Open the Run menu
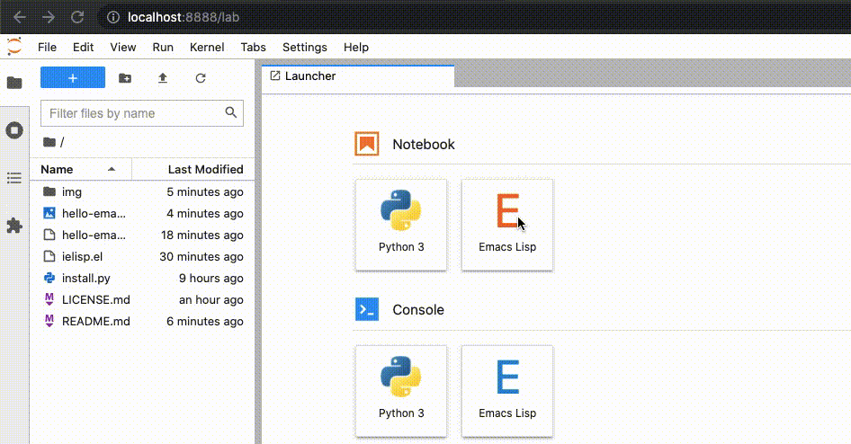 (163, 47)
